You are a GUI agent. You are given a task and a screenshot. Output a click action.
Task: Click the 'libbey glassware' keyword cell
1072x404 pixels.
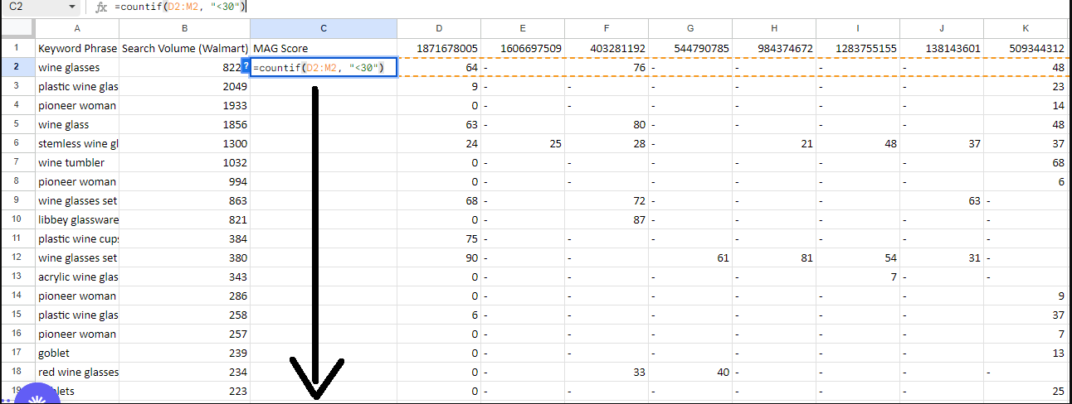[76, 219]
